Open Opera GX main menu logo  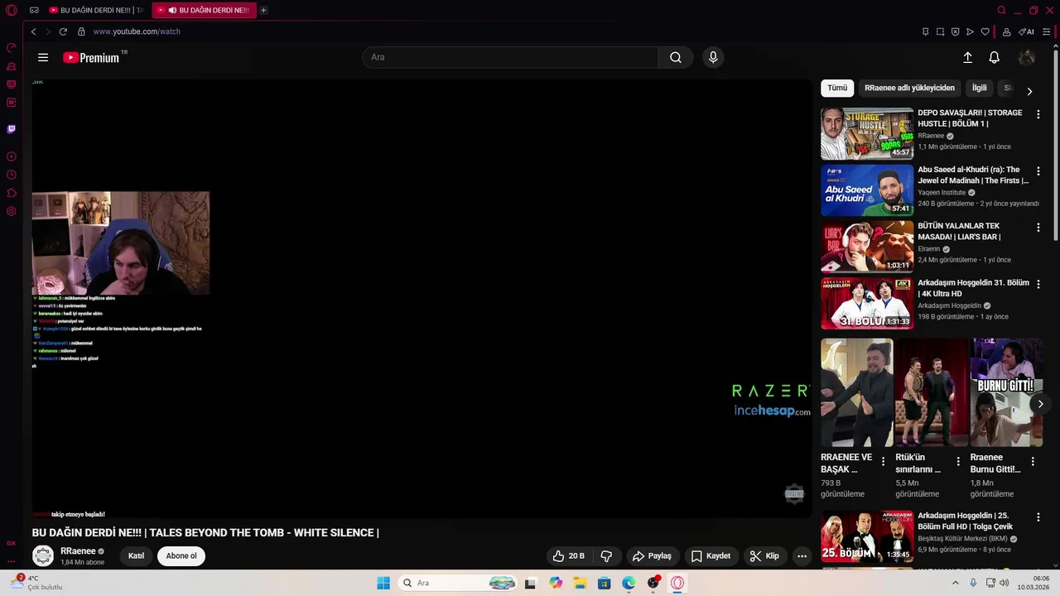click(x=12, y=11)
